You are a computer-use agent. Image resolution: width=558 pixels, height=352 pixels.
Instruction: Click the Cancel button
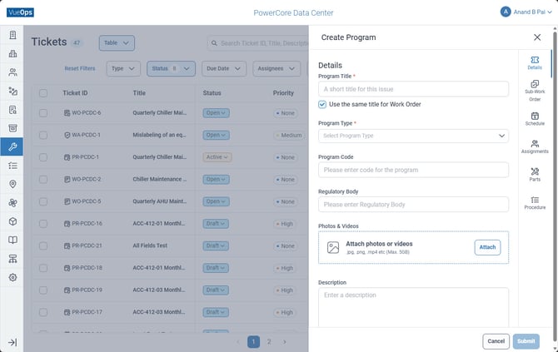click(496, 341)
